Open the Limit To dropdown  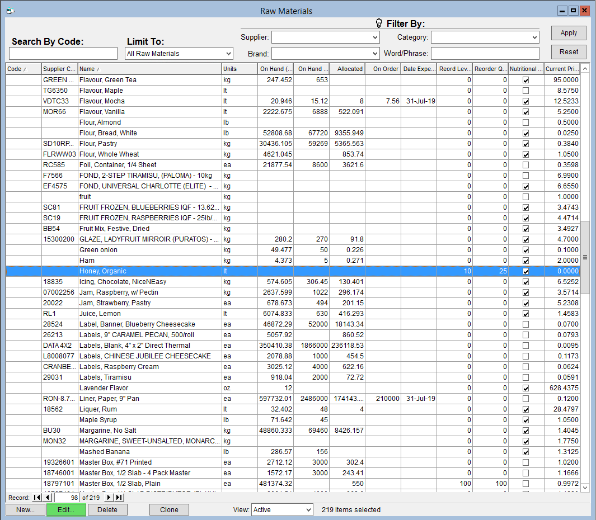tap(228, 54)
